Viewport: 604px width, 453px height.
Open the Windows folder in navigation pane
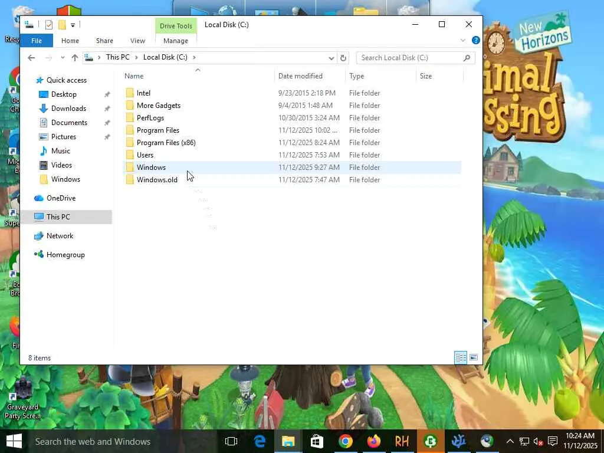[x=65, y=179]
